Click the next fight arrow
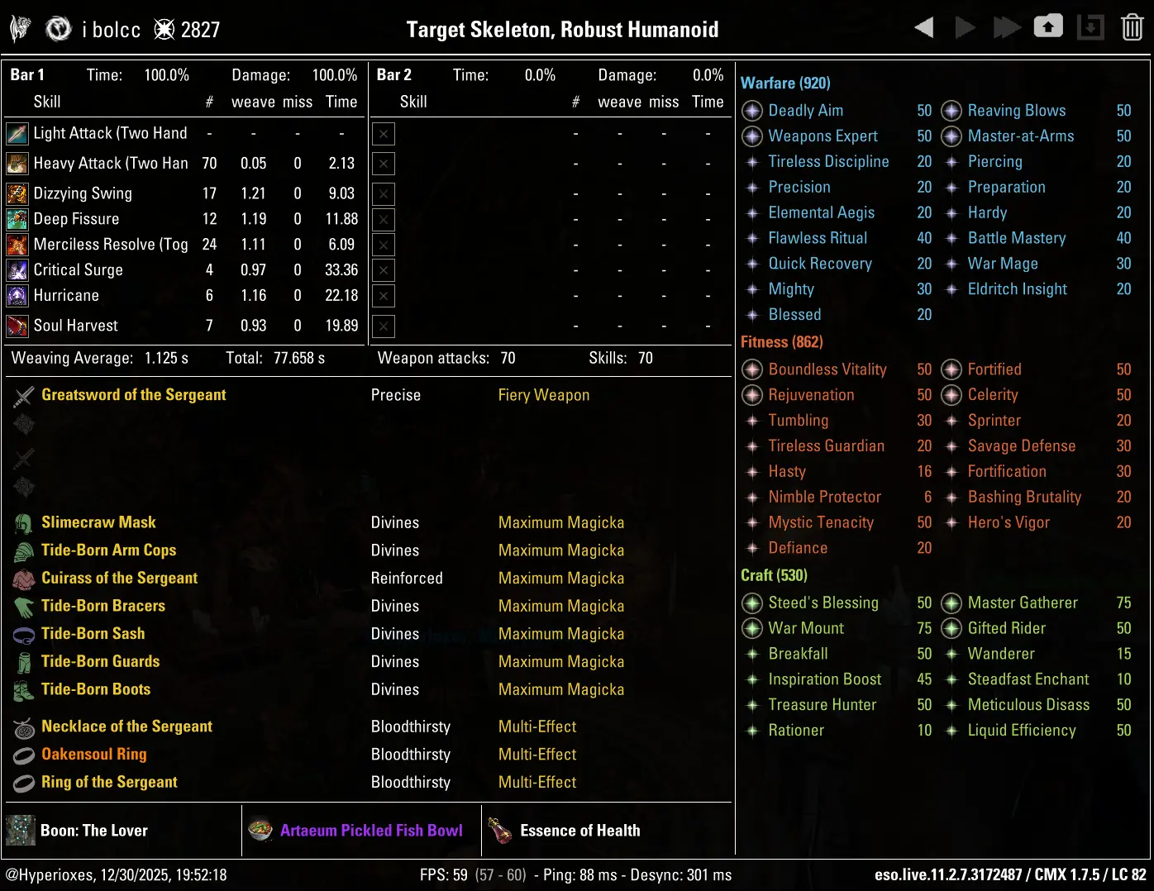The height and width of the screenshot is (891, 1154). coord(965,28)
